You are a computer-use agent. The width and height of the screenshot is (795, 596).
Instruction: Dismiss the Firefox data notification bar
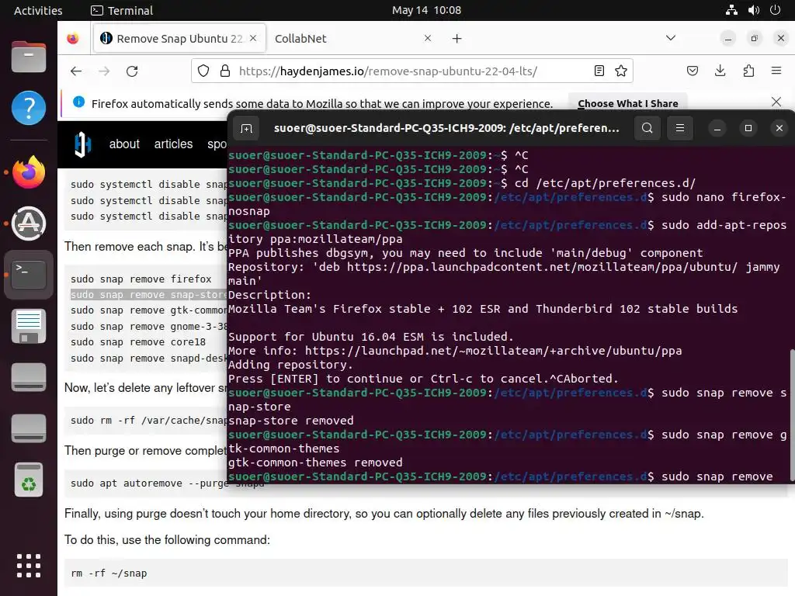click(776, 102)
